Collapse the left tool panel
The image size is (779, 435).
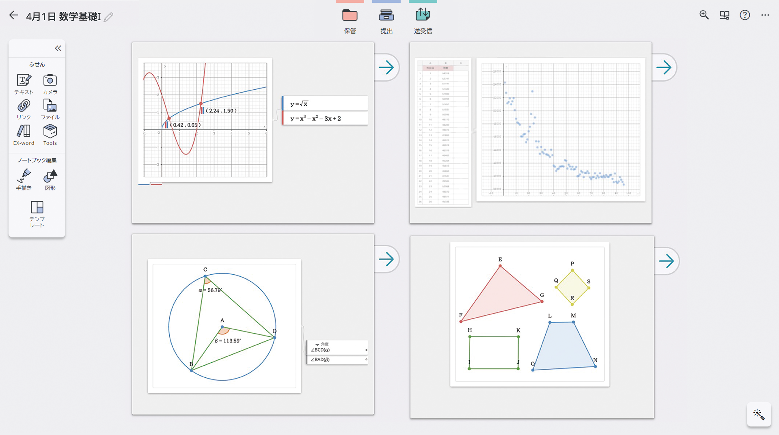point(58,48)
